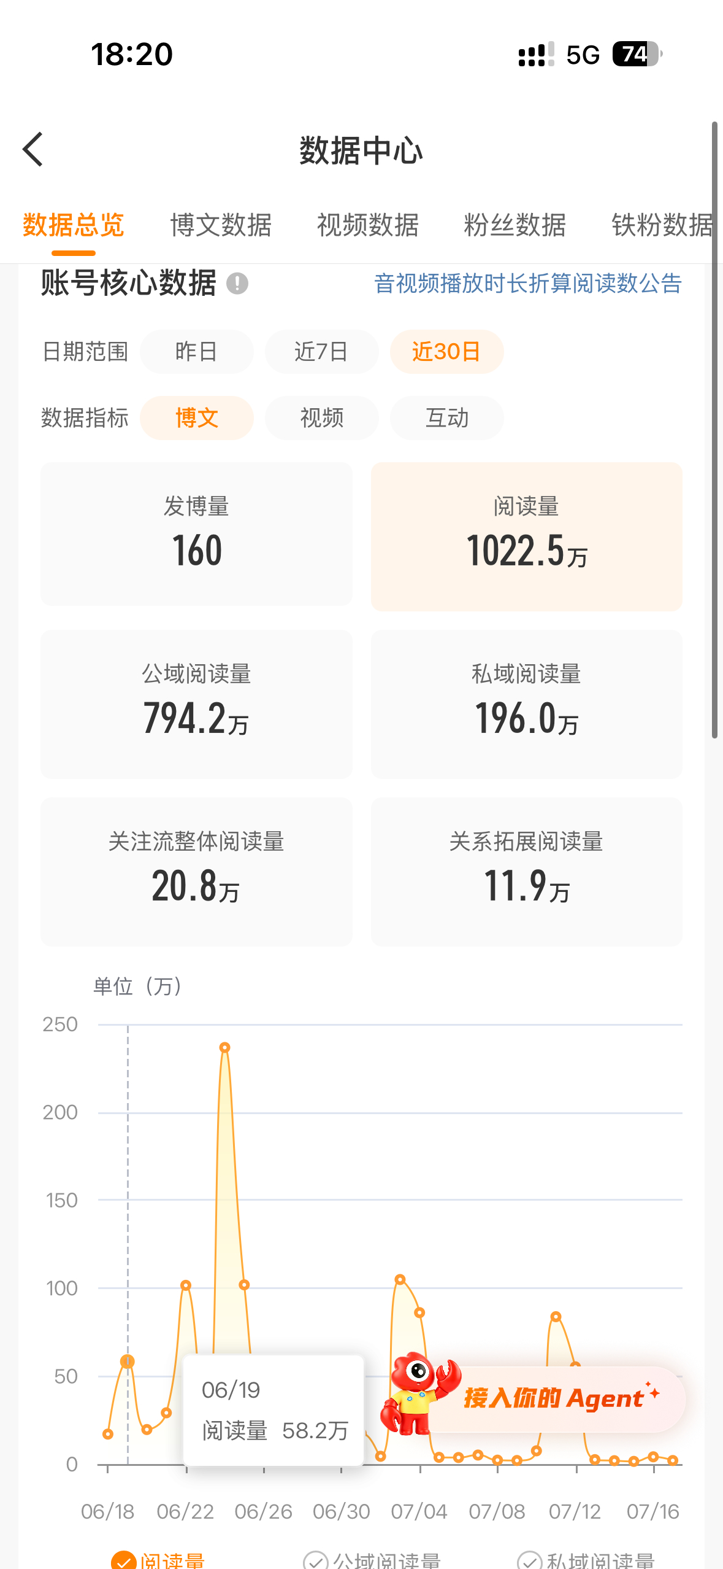Select the 公域阅读量 794.2万 card

click(196, 704)
